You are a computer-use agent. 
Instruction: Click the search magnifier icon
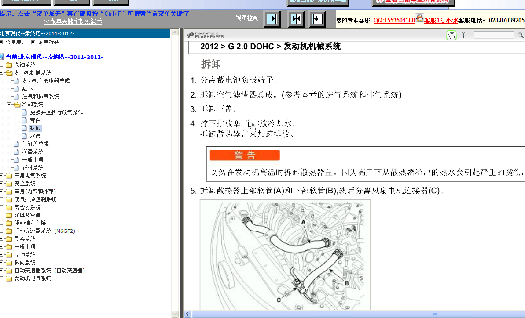tap(521, 35)
